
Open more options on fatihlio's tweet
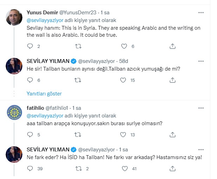tap(201, 108)
